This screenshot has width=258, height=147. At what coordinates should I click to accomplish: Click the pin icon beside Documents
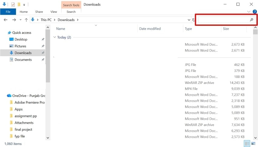43,59
